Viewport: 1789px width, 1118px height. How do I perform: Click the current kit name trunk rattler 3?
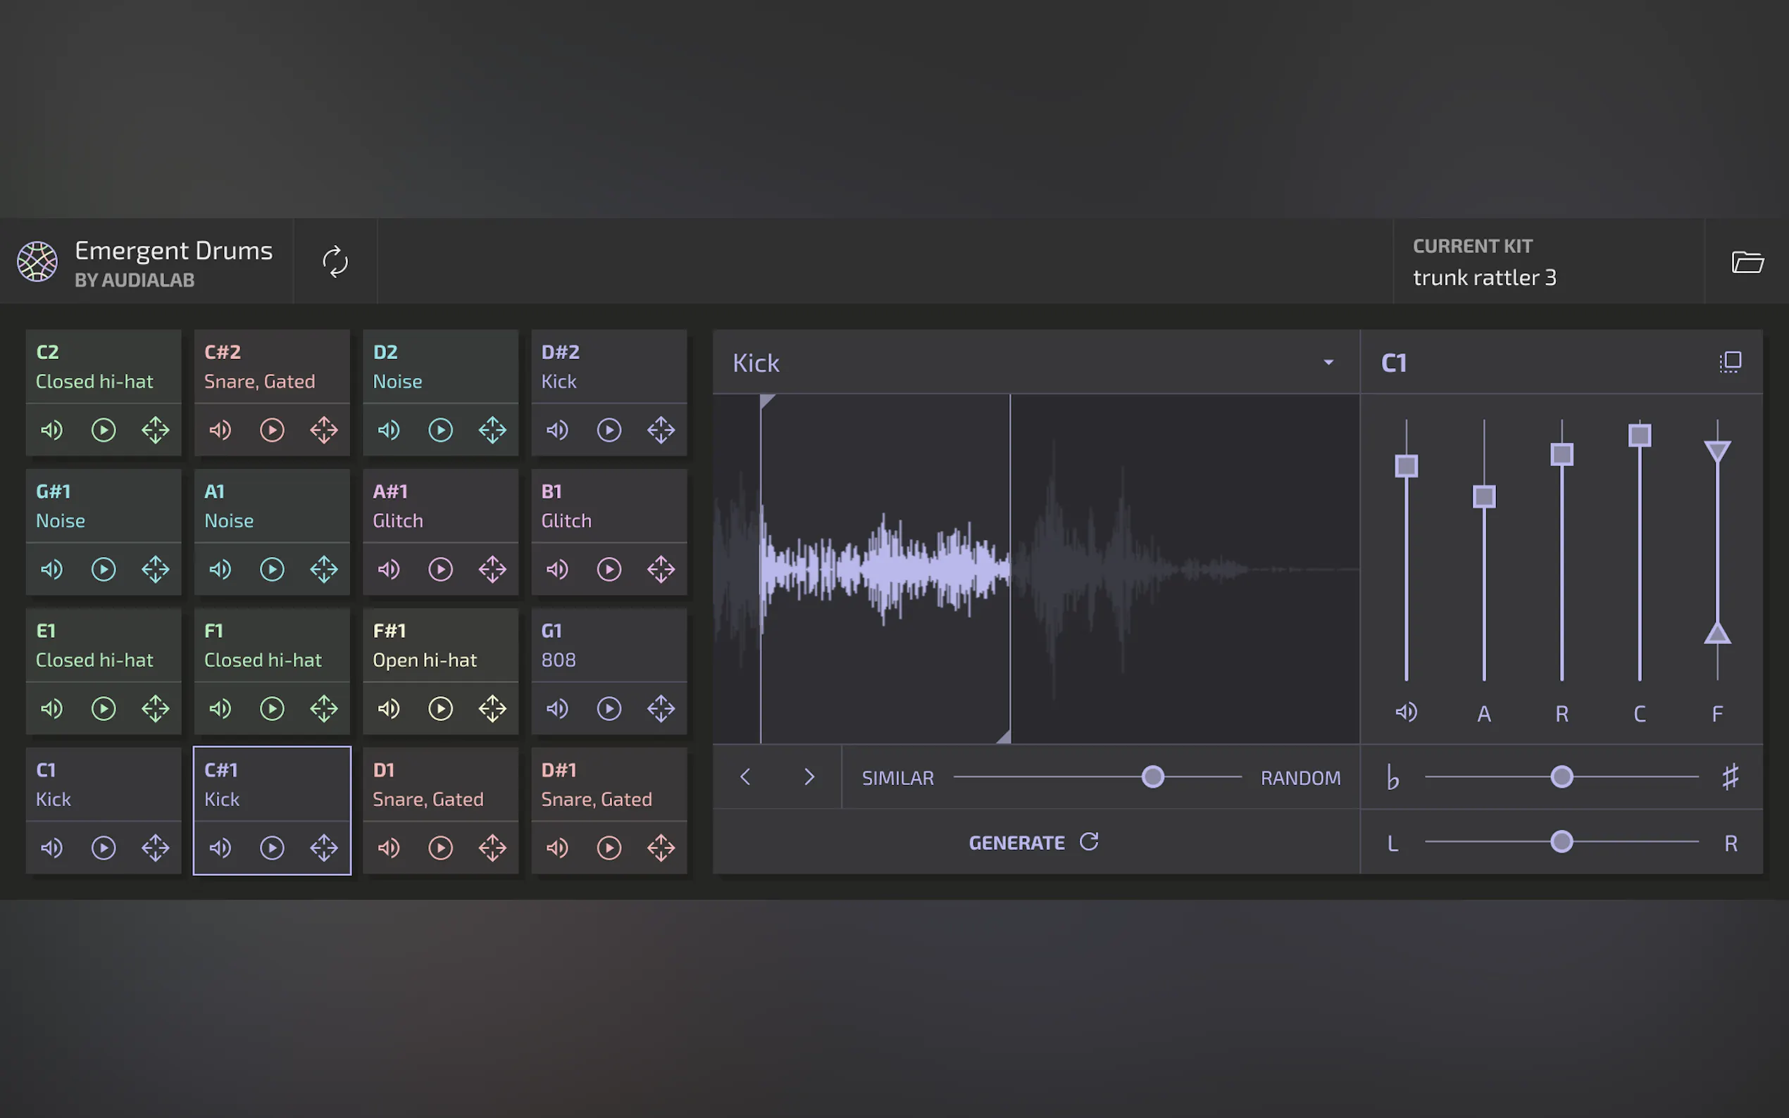(x=1484, y=278)
